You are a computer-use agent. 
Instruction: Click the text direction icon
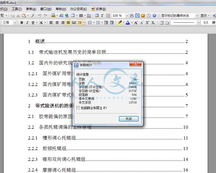point(89,15)
